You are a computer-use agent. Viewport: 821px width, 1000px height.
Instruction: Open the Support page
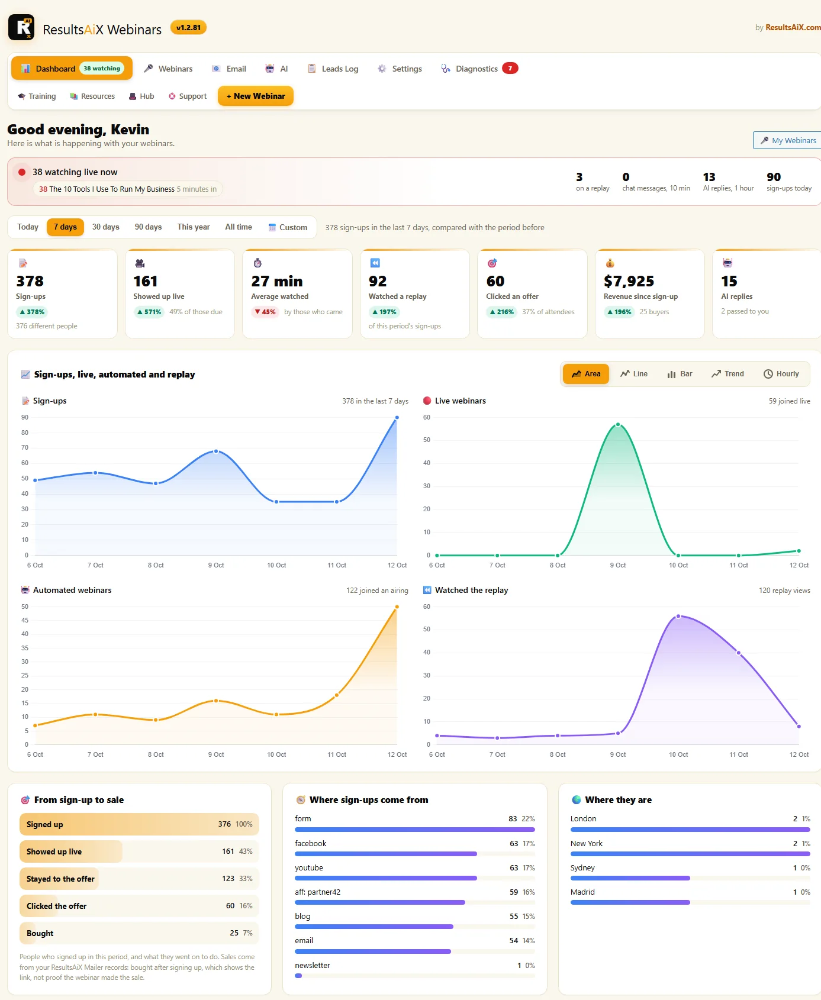[188, 96]
